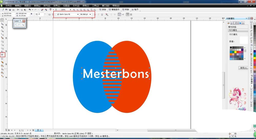Click the No color X swatch atop the palette strip

(254, 24)
